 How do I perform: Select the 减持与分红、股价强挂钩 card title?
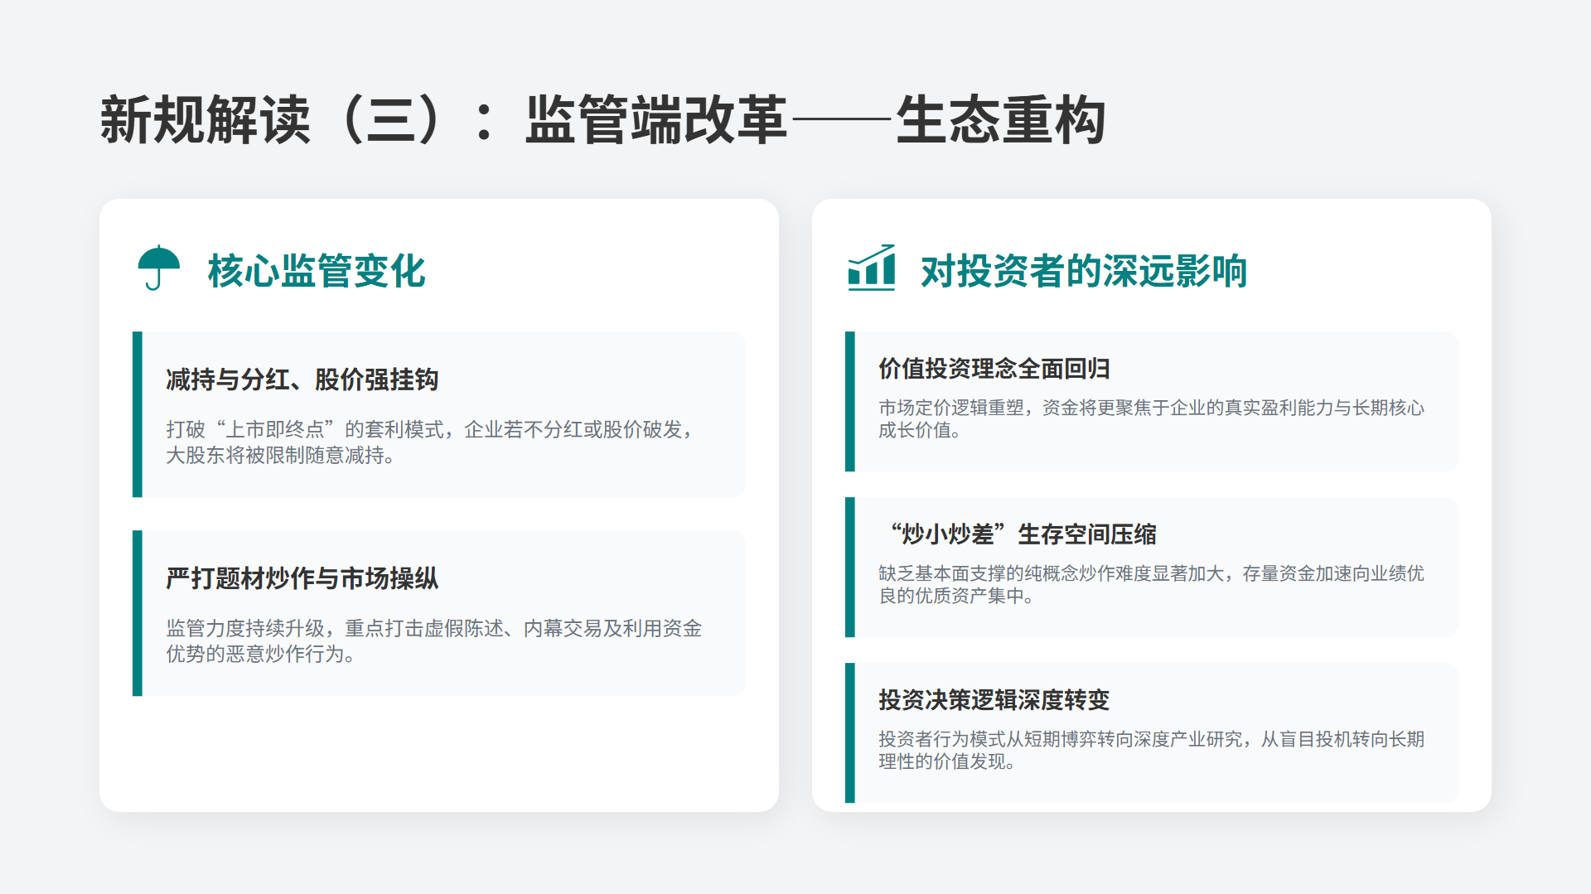(302, 379)
